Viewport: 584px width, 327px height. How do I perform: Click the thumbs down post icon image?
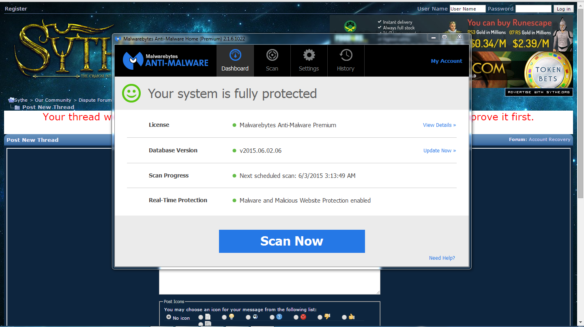point(327,316)
